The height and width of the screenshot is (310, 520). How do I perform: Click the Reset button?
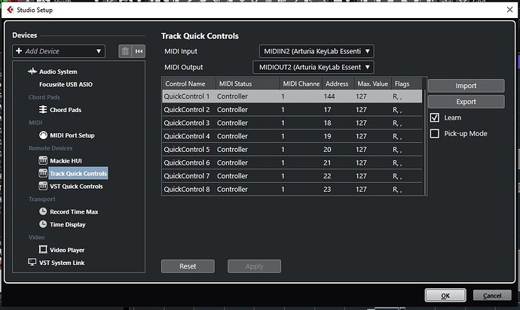[188, 266]
